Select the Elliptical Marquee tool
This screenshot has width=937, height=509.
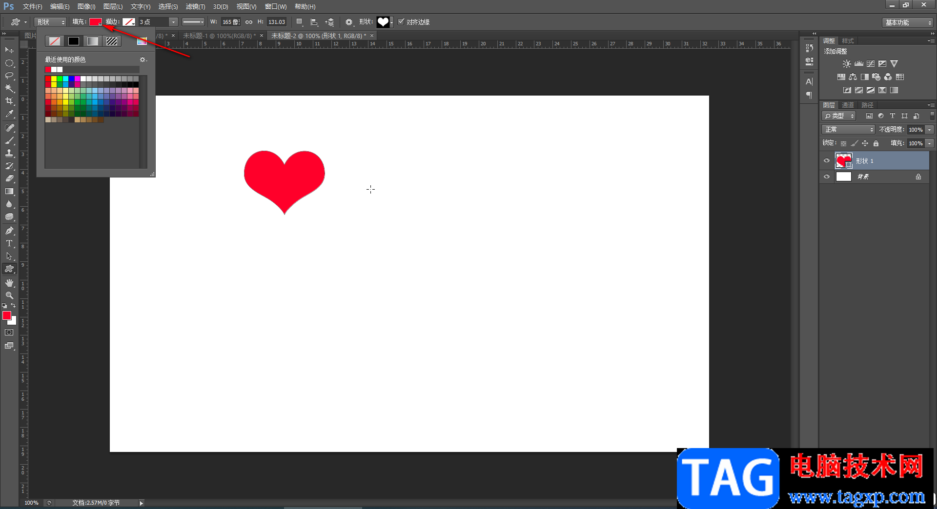[x=9, y=63]
